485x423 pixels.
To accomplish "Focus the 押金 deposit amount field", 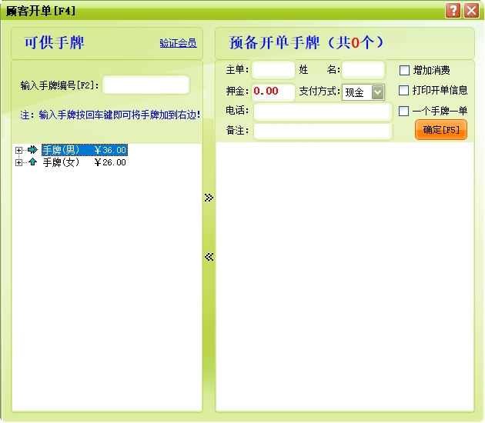I will 273,92.
